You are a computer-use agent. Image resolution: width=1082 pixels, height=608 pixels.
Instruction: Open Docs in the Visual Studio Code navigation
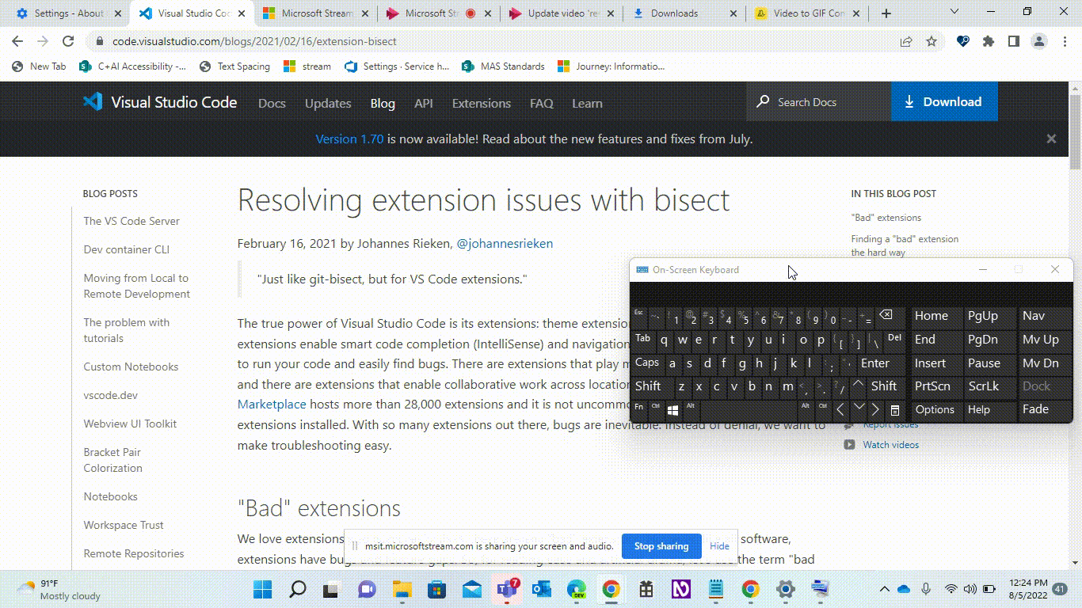pos(272,103)
